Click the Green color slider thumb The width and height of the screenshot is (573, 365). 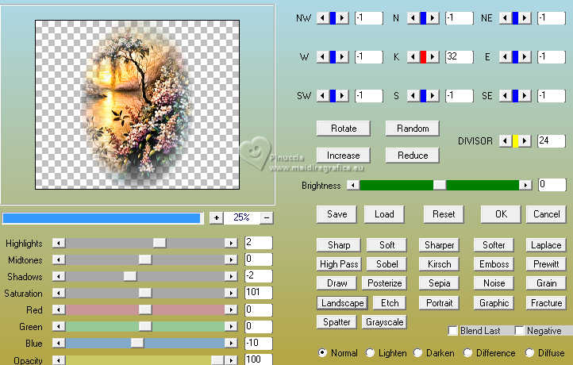[145, 326]
